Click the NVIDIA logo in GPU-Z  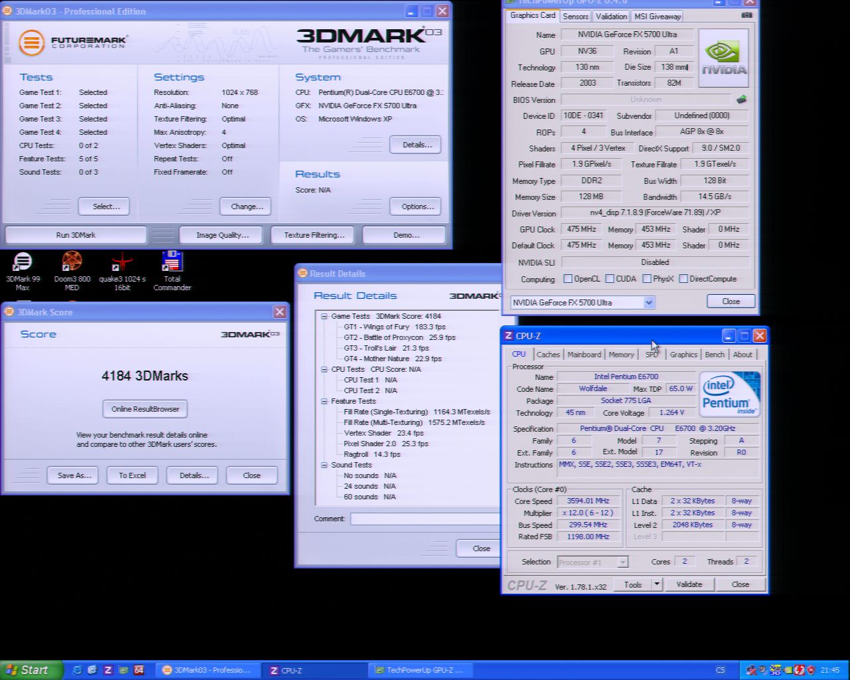(x=724, y=58)
